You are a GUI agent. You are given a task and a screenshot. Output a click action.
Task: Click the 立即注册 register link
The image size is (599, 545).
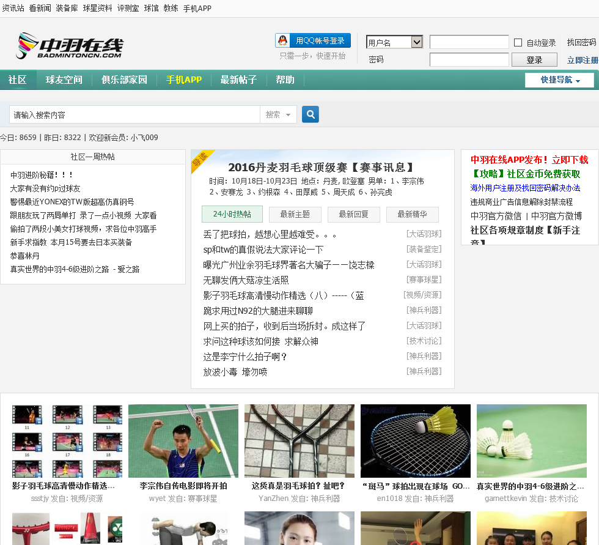pos(582,60)
